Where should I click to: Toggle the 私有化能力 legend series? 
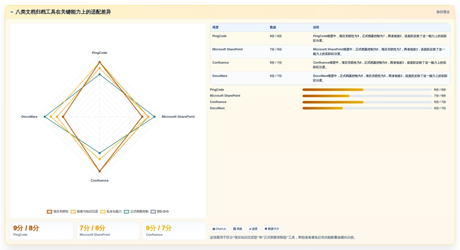click(111, 211)
